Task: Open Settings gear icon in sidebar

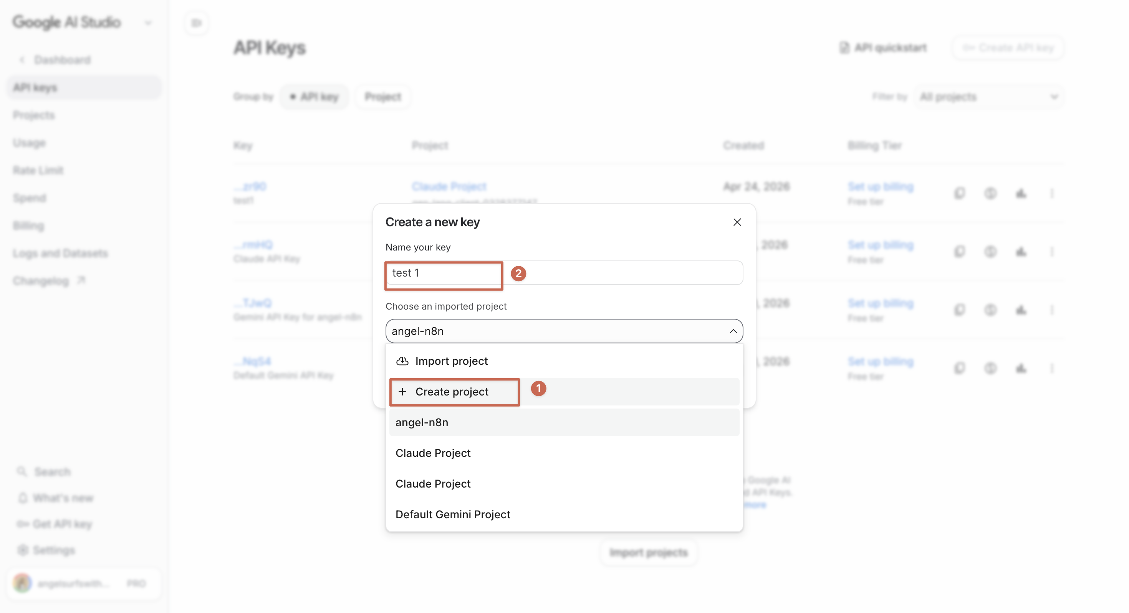Action: coord(23,550)
